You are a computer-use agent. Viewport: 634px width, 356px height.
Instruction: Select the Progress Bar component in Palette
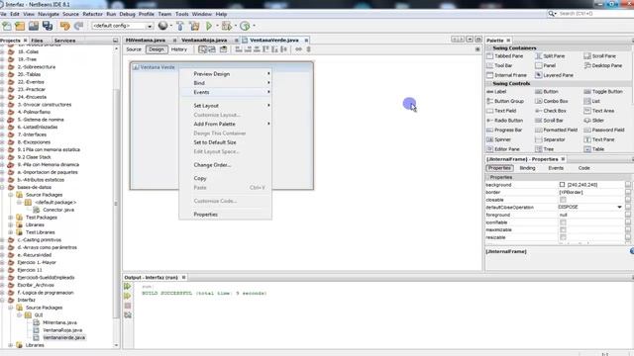click(504, 130)
